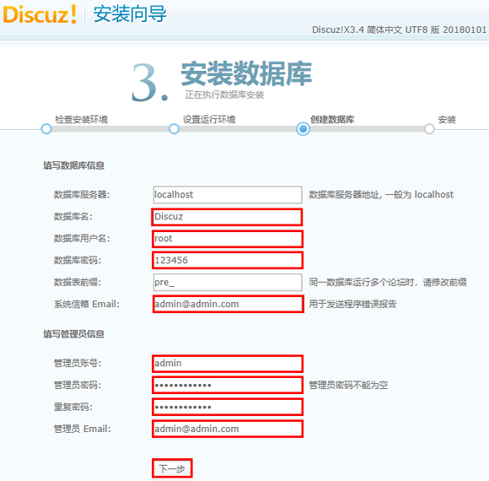Click the 数据库名 field containing Discuz
The height and width of the screenshot is (481, 489).
[228, 217]
